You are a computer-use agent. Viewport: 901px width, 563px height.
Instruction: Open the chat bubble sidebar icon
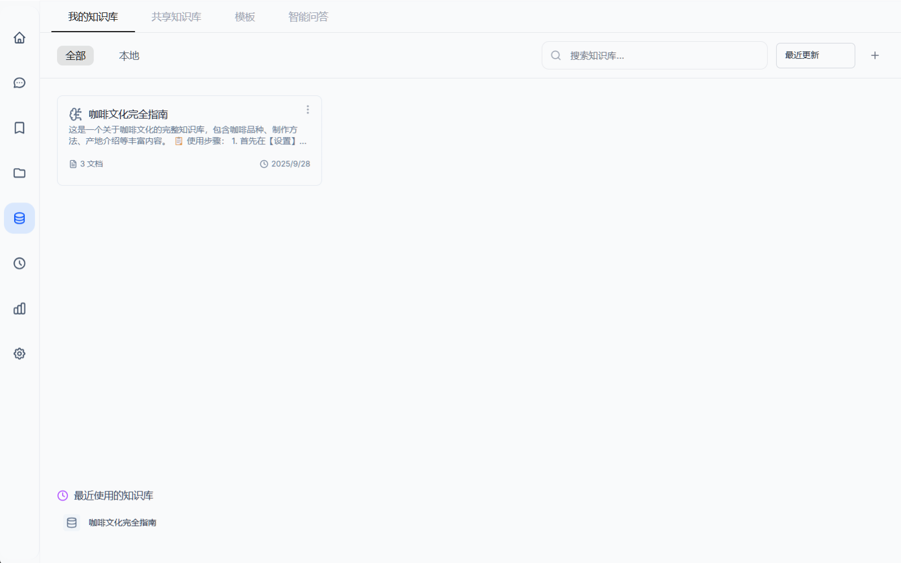pyautogui.click(x=19, y=83)
